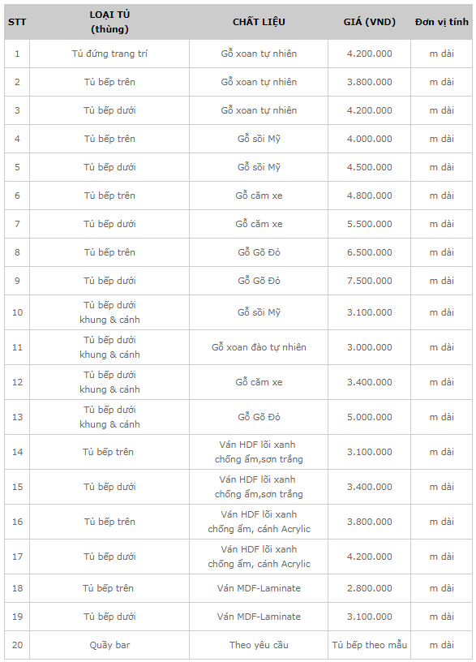Click price 3.800.000 in row 2
This screenshot has width=476, height=662.
click(369, 82)
